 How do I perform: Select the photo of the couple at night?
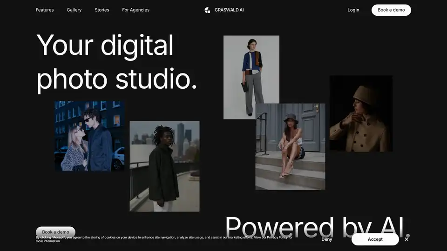89,136
